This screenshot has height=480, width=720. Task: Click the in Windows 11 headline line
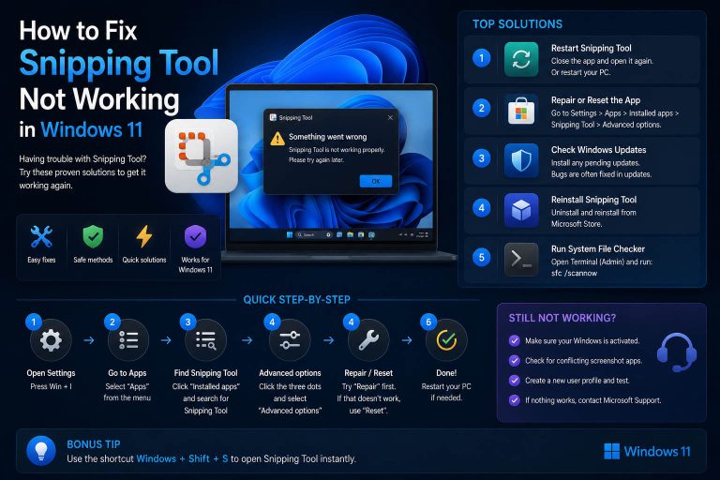pyautogui.click(x=81, y=129)
